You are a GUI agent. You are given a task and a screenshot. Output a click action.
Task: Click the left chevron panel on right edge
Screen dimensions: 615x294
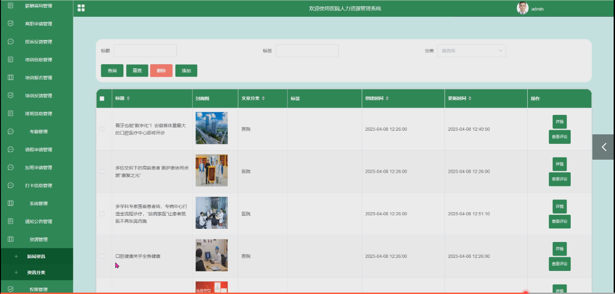tap(604, 147)
